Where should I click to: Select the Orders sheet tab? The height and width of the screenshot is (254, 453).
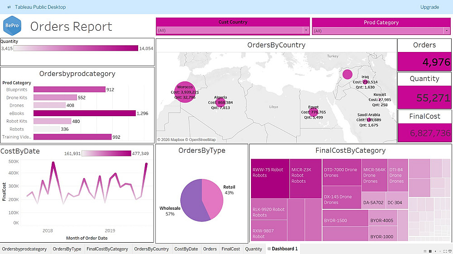click(210, 249)
